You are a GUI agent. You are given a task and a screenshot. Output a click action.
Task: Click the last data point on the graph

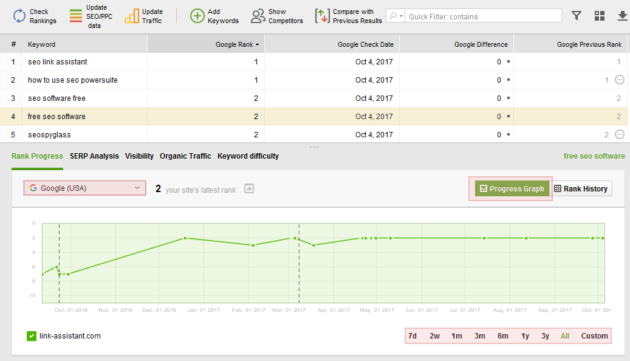[x=603, y=238]
